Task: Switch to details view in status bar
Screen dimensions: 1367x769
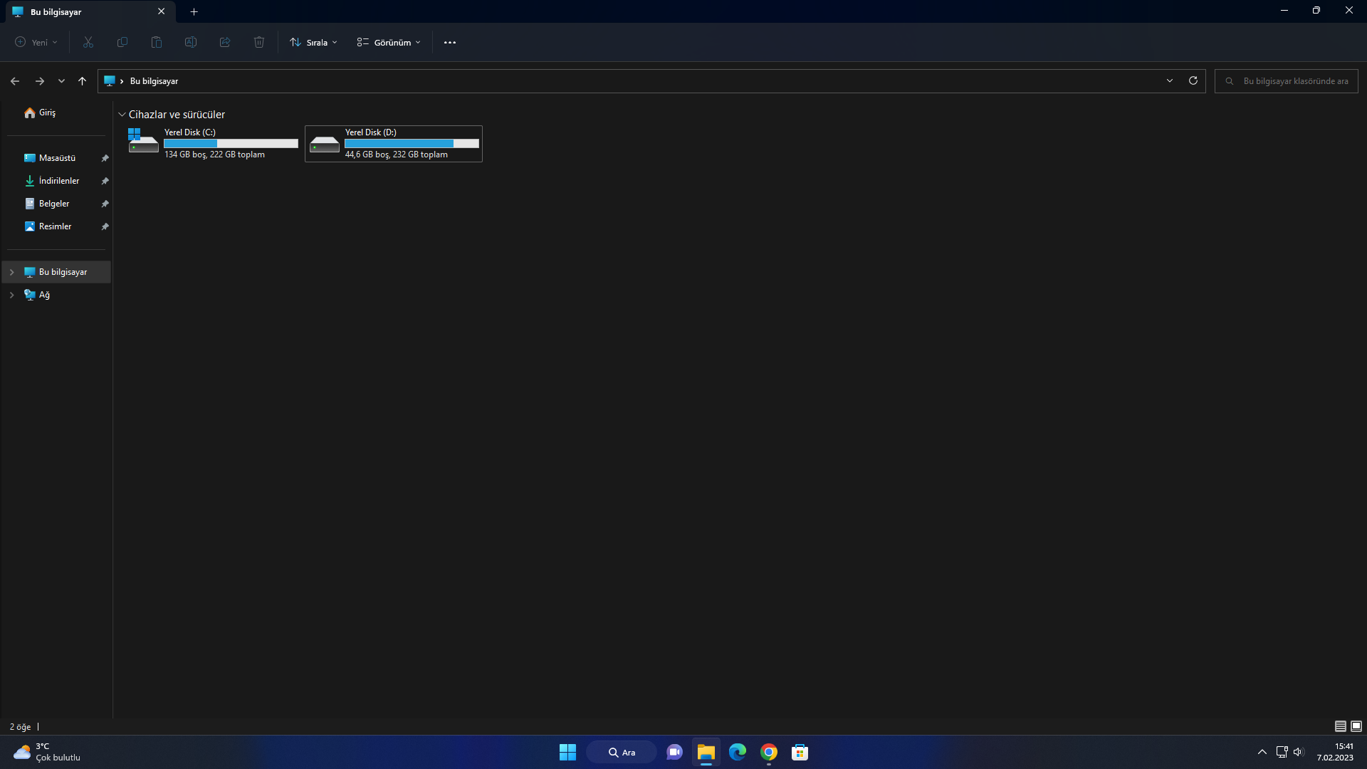Action: (x=1340, y=726)
